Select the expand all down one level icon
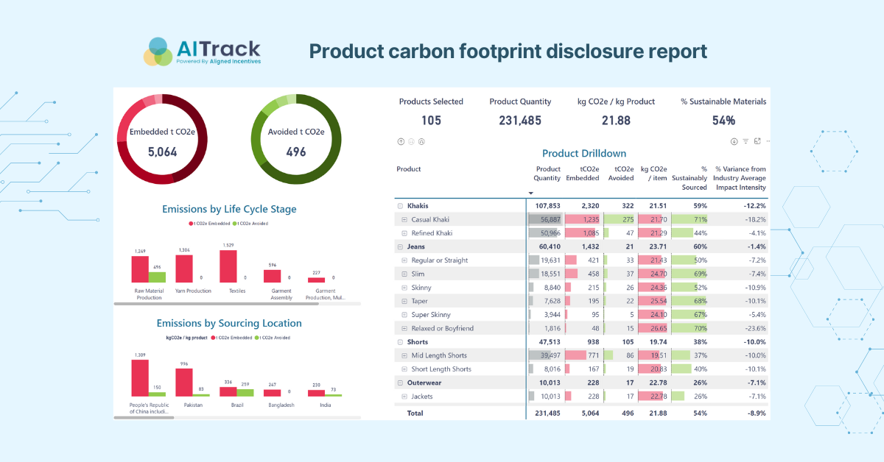The image size is (884, 462). pyautogui.click(x=421, y=141)
